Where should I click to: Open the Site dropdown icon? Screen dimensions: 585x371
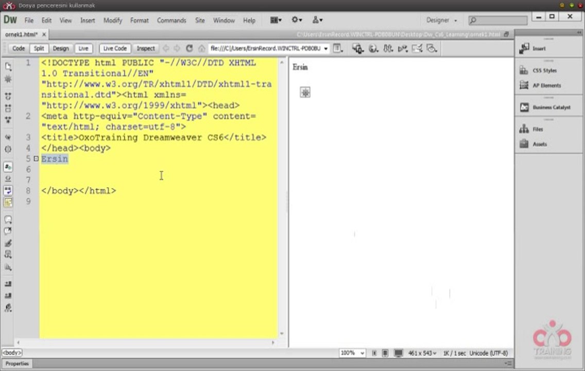click(317, 20)
